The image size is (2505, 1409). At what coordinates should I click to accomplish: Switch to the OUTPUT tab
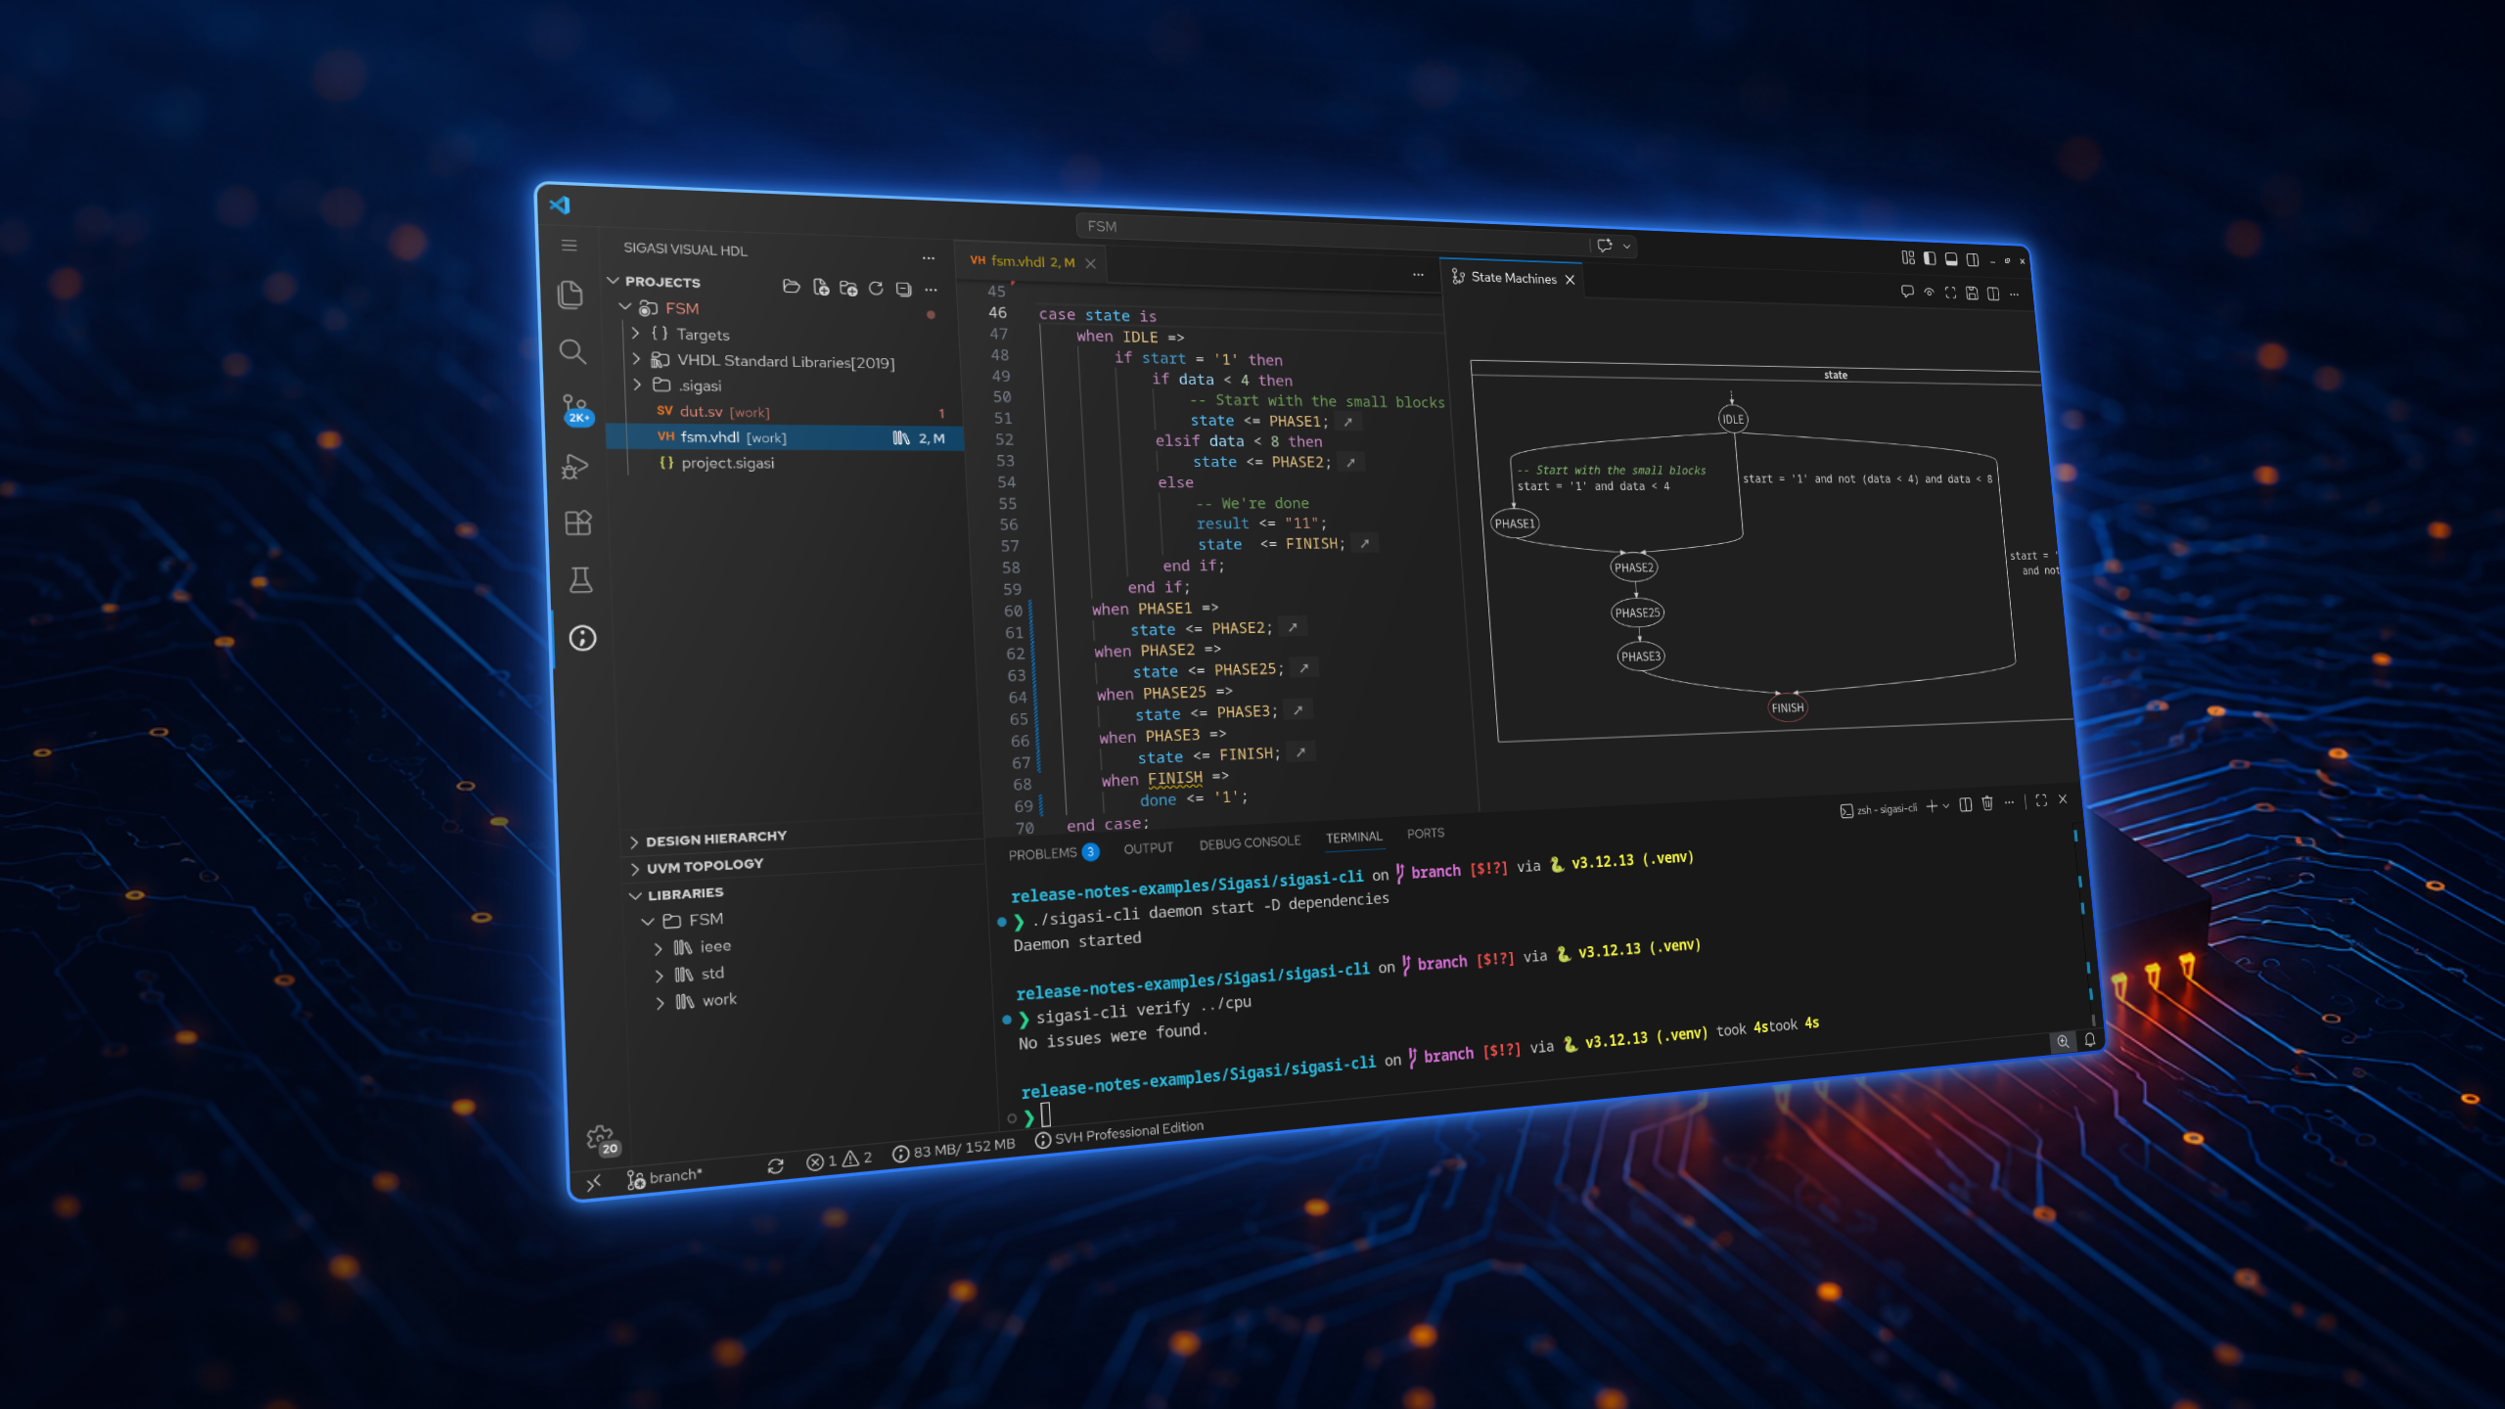point(1148,848)
